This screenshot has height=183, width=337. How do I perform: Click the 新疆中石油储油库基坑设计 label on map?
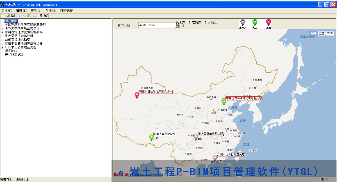pyautogui.click(x=156, y=91)
